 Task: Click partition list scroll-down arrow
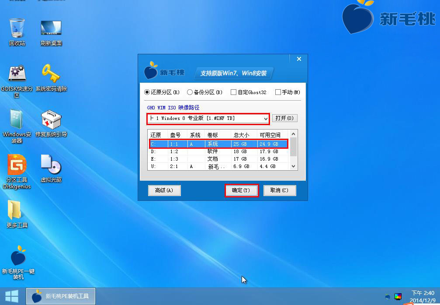click(x=293, y=166)
